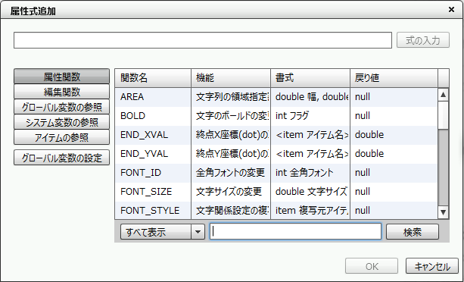The height and width of the screenshot is (282, 464).
Task: Click the formula text input at top
Action: pos(203,40)
